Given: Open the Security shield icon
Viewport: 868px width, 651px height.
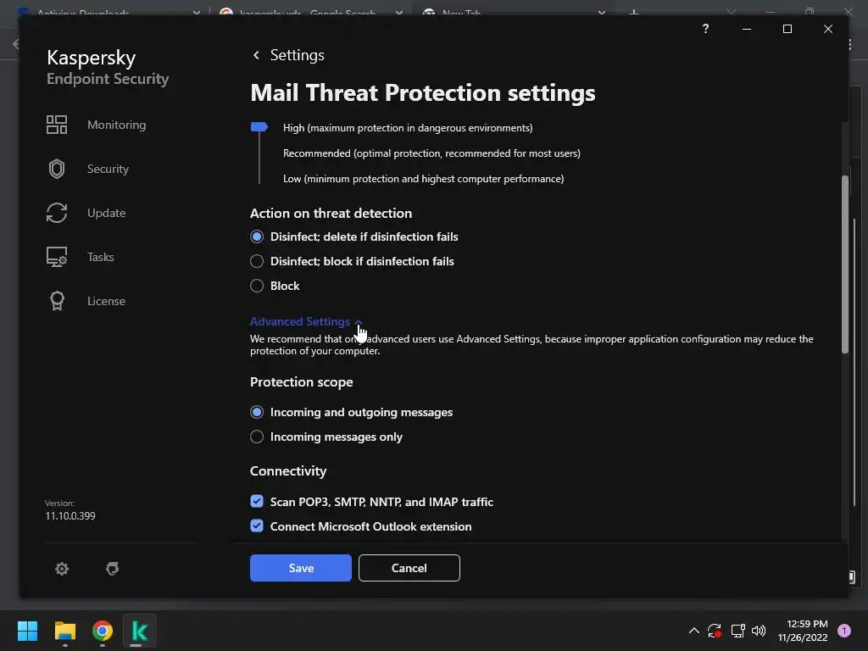Looking at the screenshot, I should (x=57, y=169).
